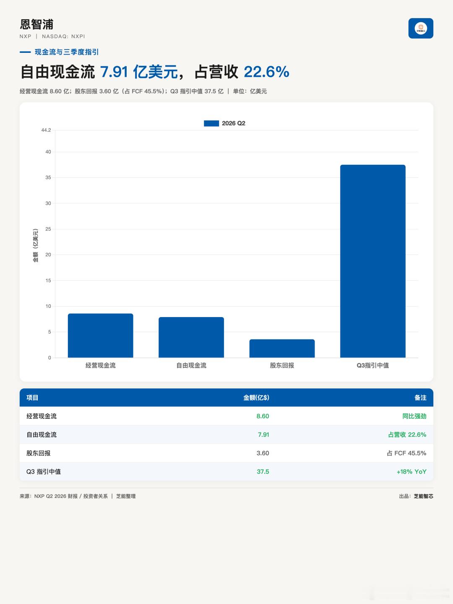Click the 股东回报 bar in chart
The image size is (453, 604).
pyautogui.click(x=282, y=349)
